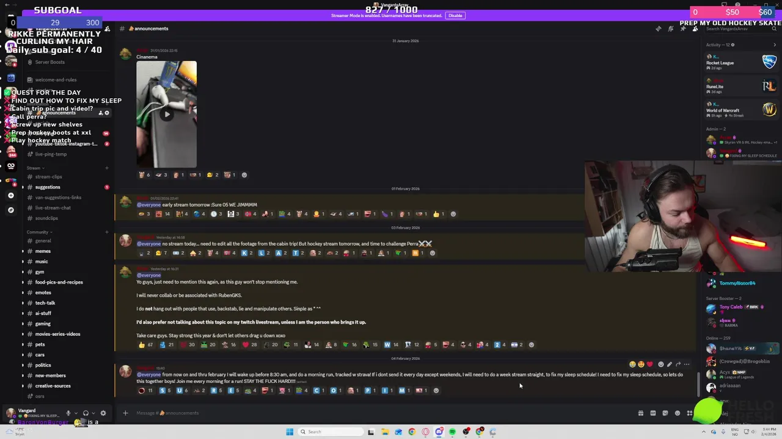Open the Apps launcher icon in message bar
Viewport: 782px width, 439px height.
click(x=690, y=413)
